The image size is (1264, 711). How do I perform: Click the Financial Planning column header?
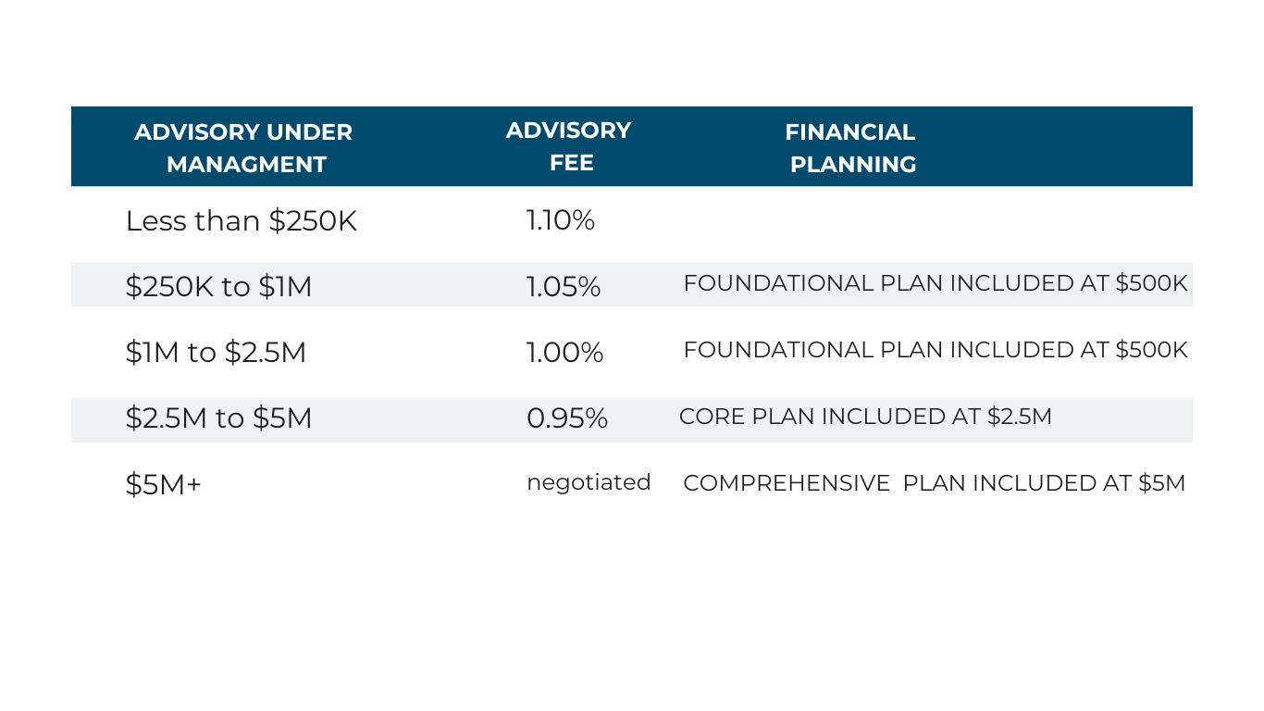[851, 148]
